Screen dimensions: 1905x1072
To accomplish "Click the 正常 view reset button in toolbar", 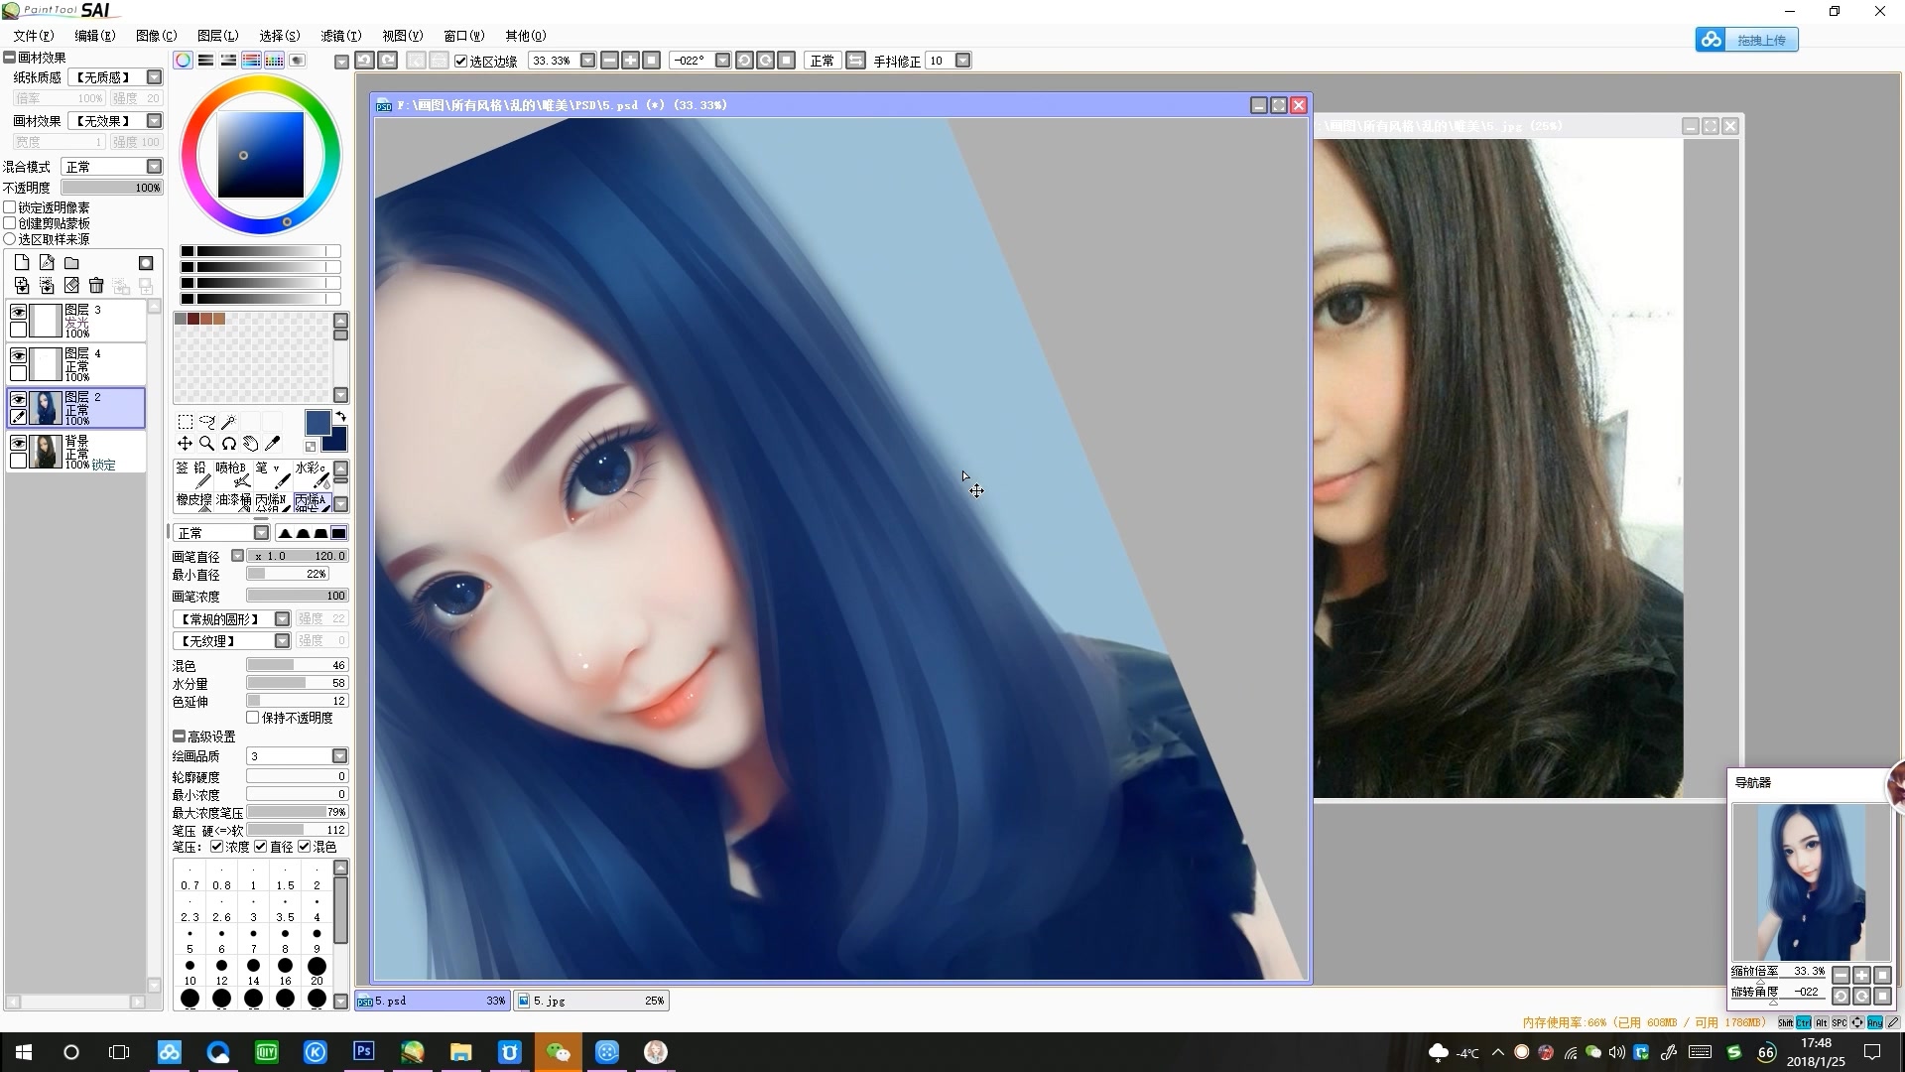I will 822,61.
